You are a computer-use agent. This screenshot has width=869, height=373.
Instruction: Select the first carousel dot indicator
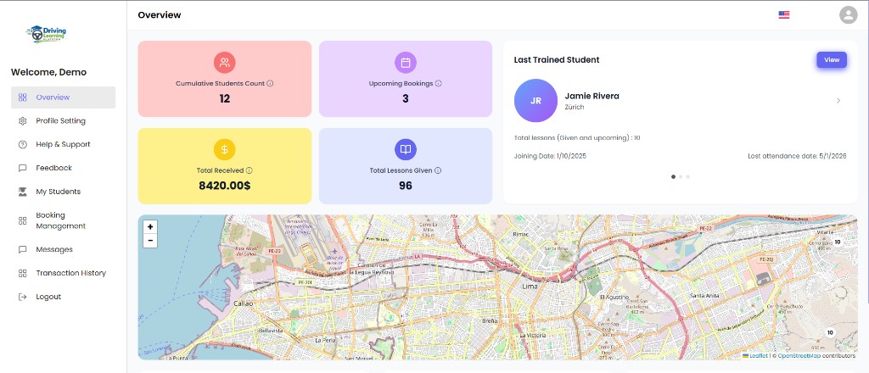pyautogui.click(x=673, y=176)
